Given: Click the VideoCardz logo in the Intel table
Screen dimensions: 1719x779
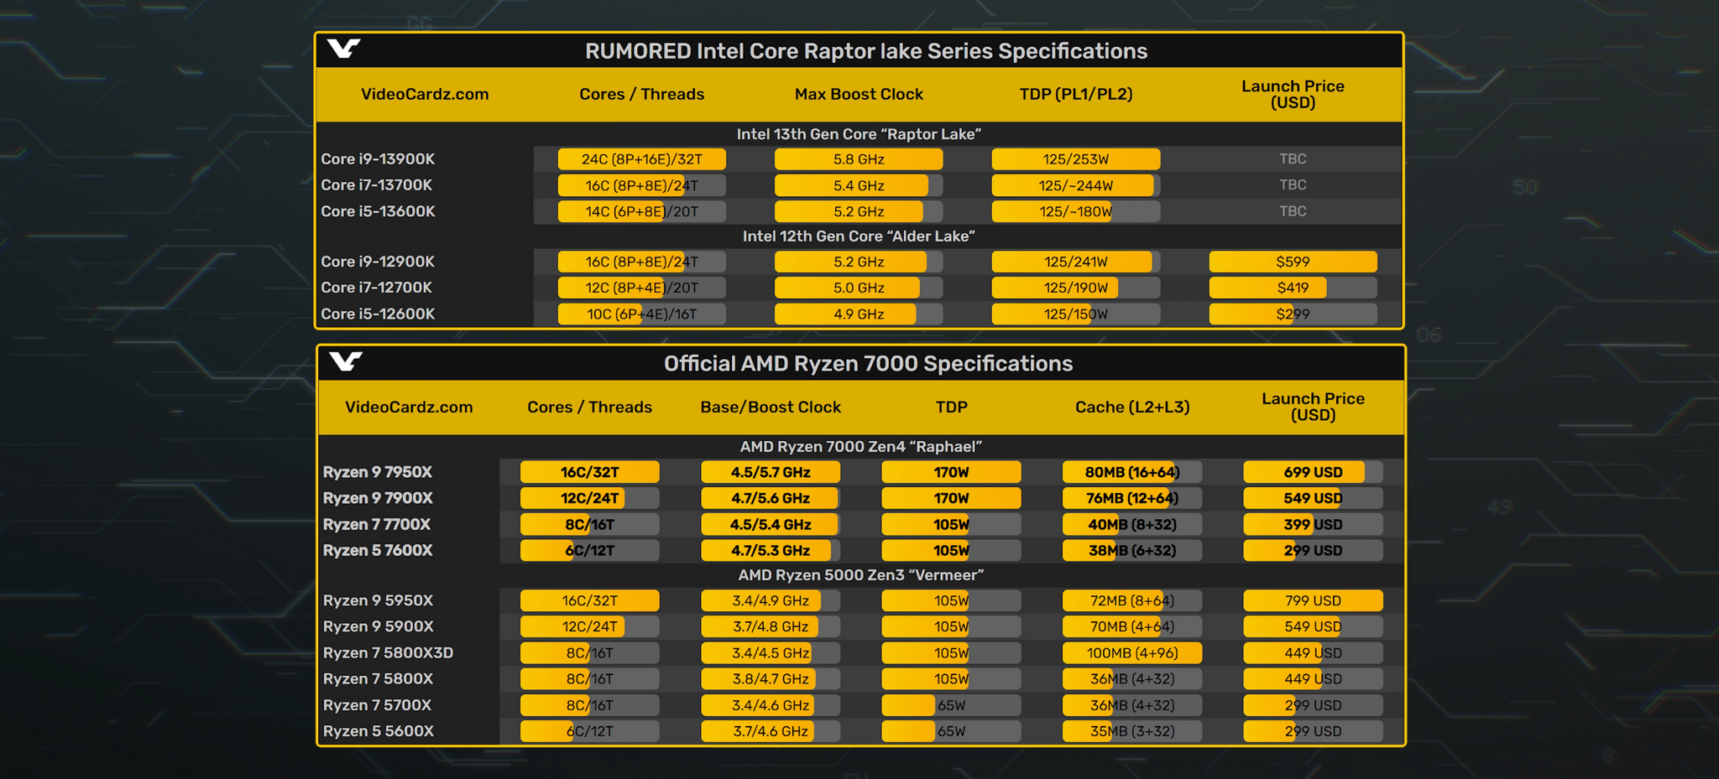Looking at the screenshot, I should (x=343, y=49).
